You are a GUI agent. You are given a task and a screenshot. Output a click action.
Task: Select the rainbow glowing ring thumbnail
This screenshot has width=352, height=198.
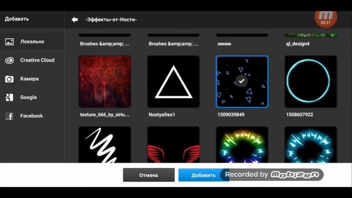(x=242, y=145)
